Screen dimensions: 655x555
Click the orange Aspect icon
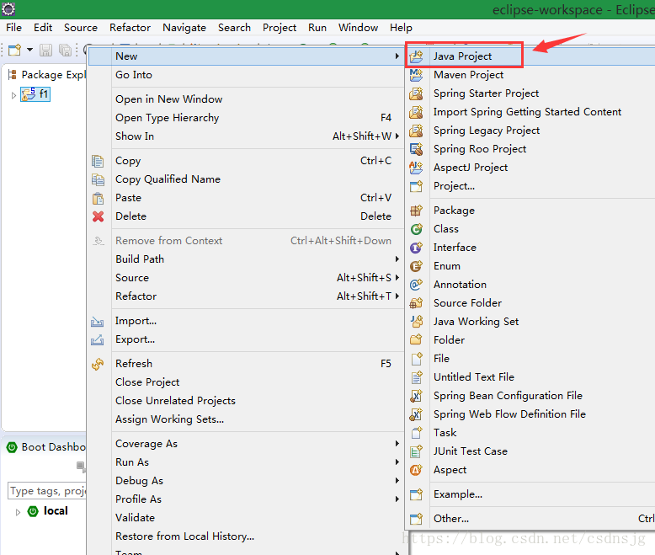coord(416,470)
